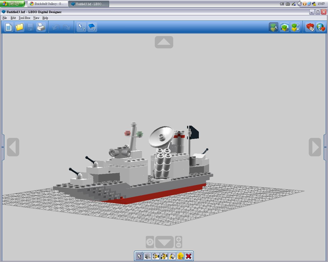Open the Tool Box menu
The image size is (328, 262).
pos(25,18)
